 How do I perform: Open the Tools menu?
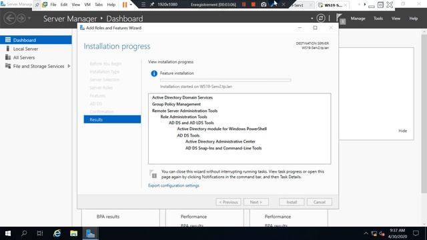(x=378, y=19)
